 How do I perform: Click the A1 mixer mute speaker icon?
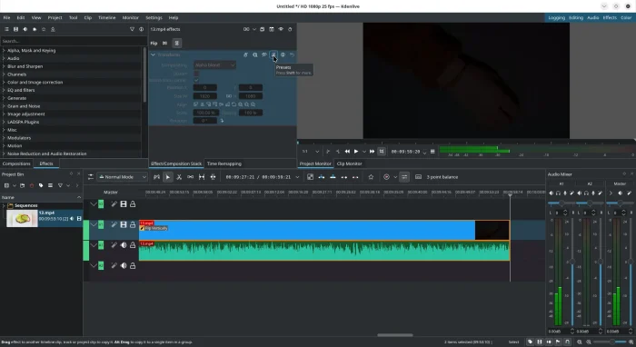pyautogui.click(x=552, y=193)
